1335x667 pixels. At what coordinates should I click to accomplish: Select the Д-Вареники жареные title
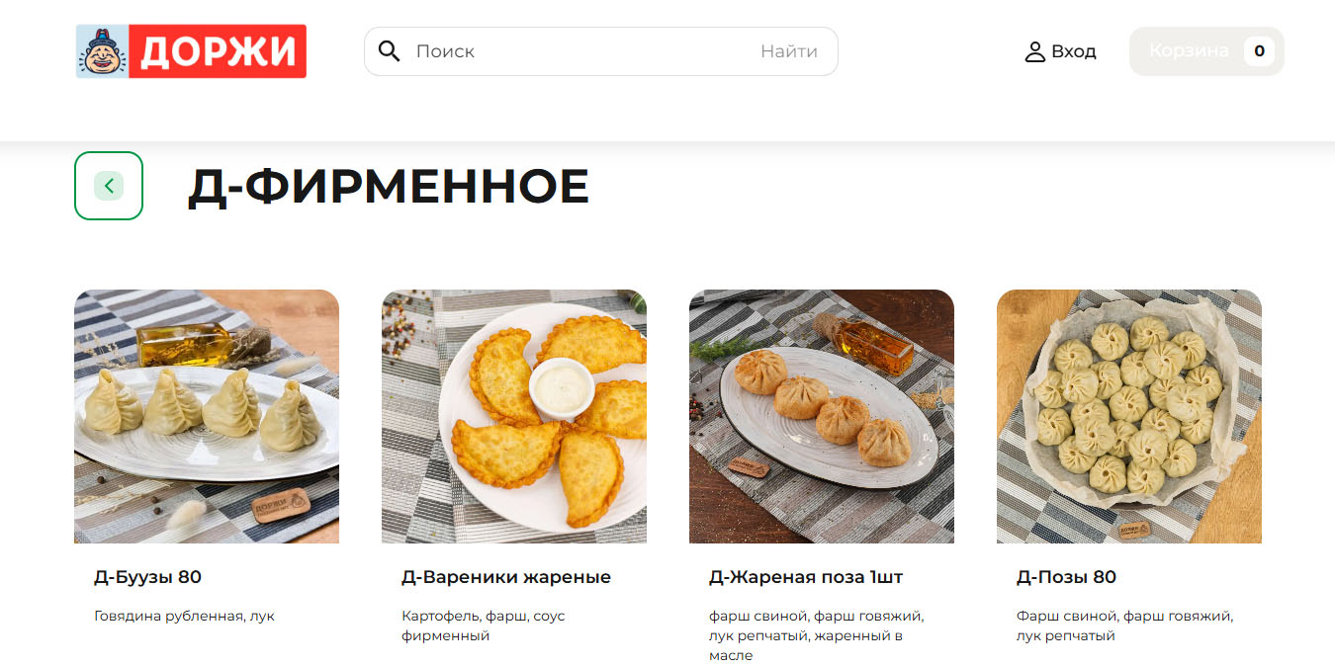coord(506,577)
